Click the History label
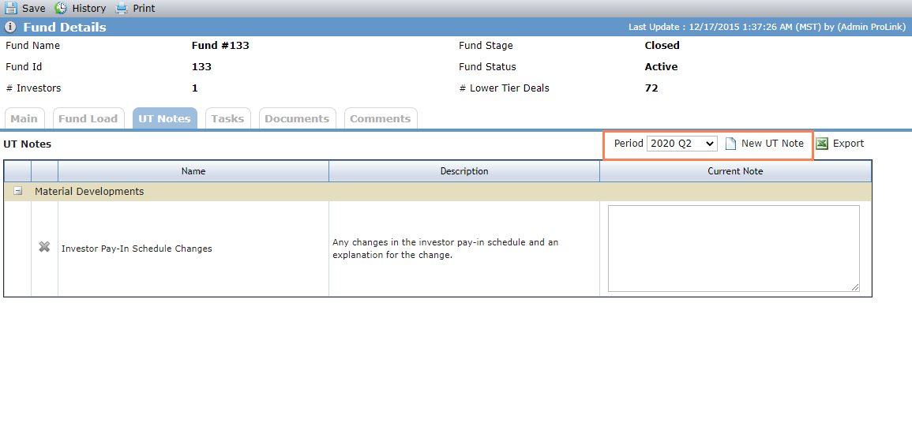912x445 pixels. coord(89,9)
